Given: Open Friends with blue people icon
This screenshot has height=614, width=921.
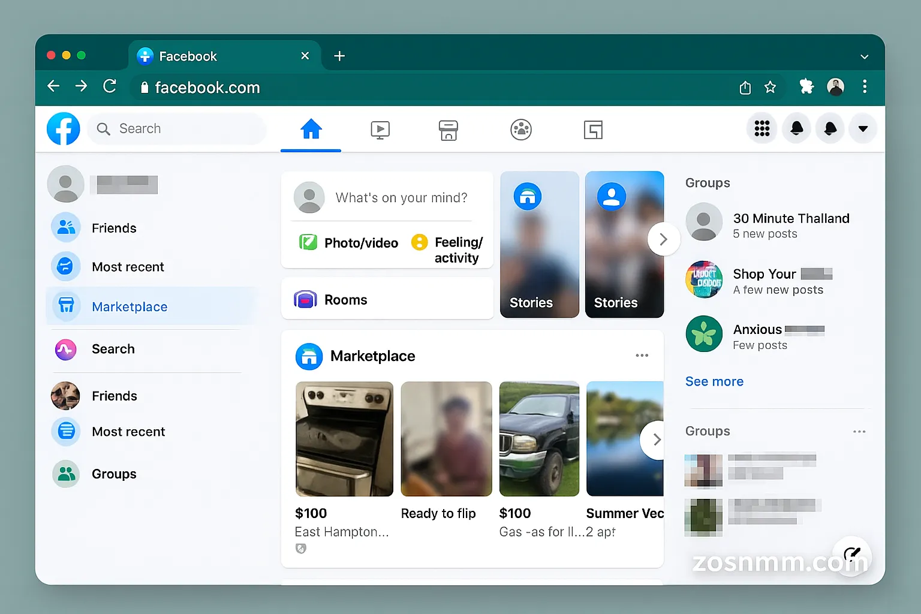Looking at the screenshot, I should tap(66, 227).
